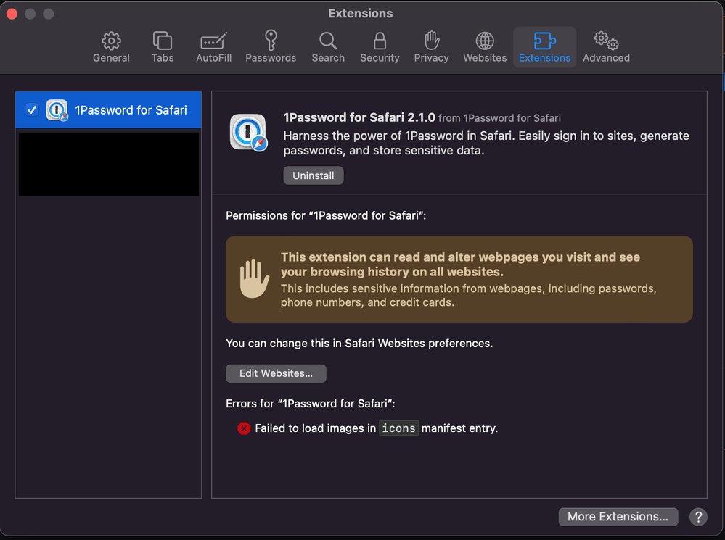Screen dimensions: 725x540
Task: Click the Uninstall button
Action: pos(314,175)
